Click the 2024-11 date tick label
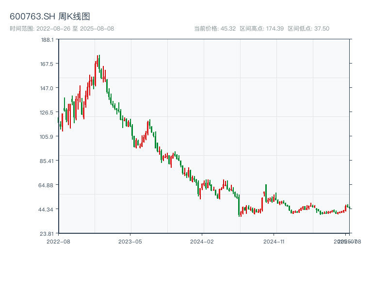Image resolution: width=388 pixels, height=291 pixels. (274, 241)
